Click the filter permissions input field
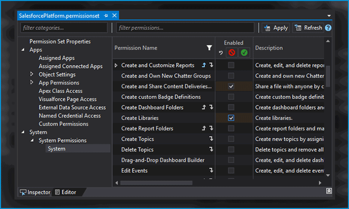Viewport: 349px width, 209px height. (x=185, y=28)
